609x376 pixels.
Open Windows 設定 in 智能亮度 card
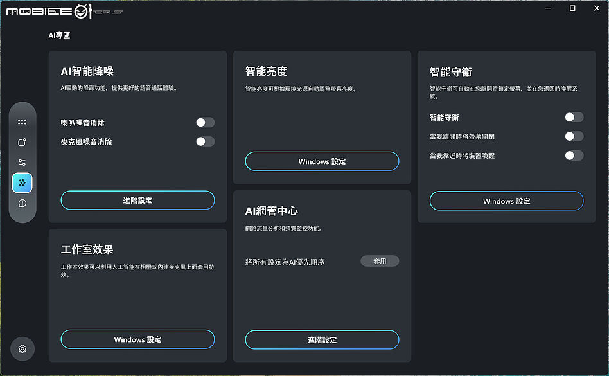pyautogui.click(x=322, y=161)
